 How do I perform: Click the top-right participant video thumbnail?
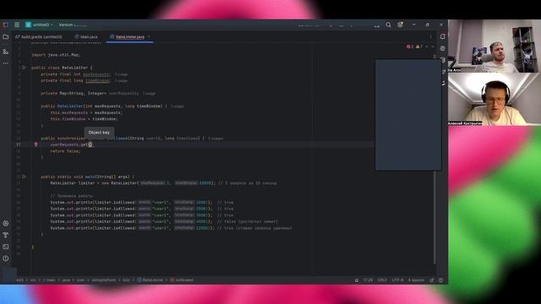coord(494,46)
